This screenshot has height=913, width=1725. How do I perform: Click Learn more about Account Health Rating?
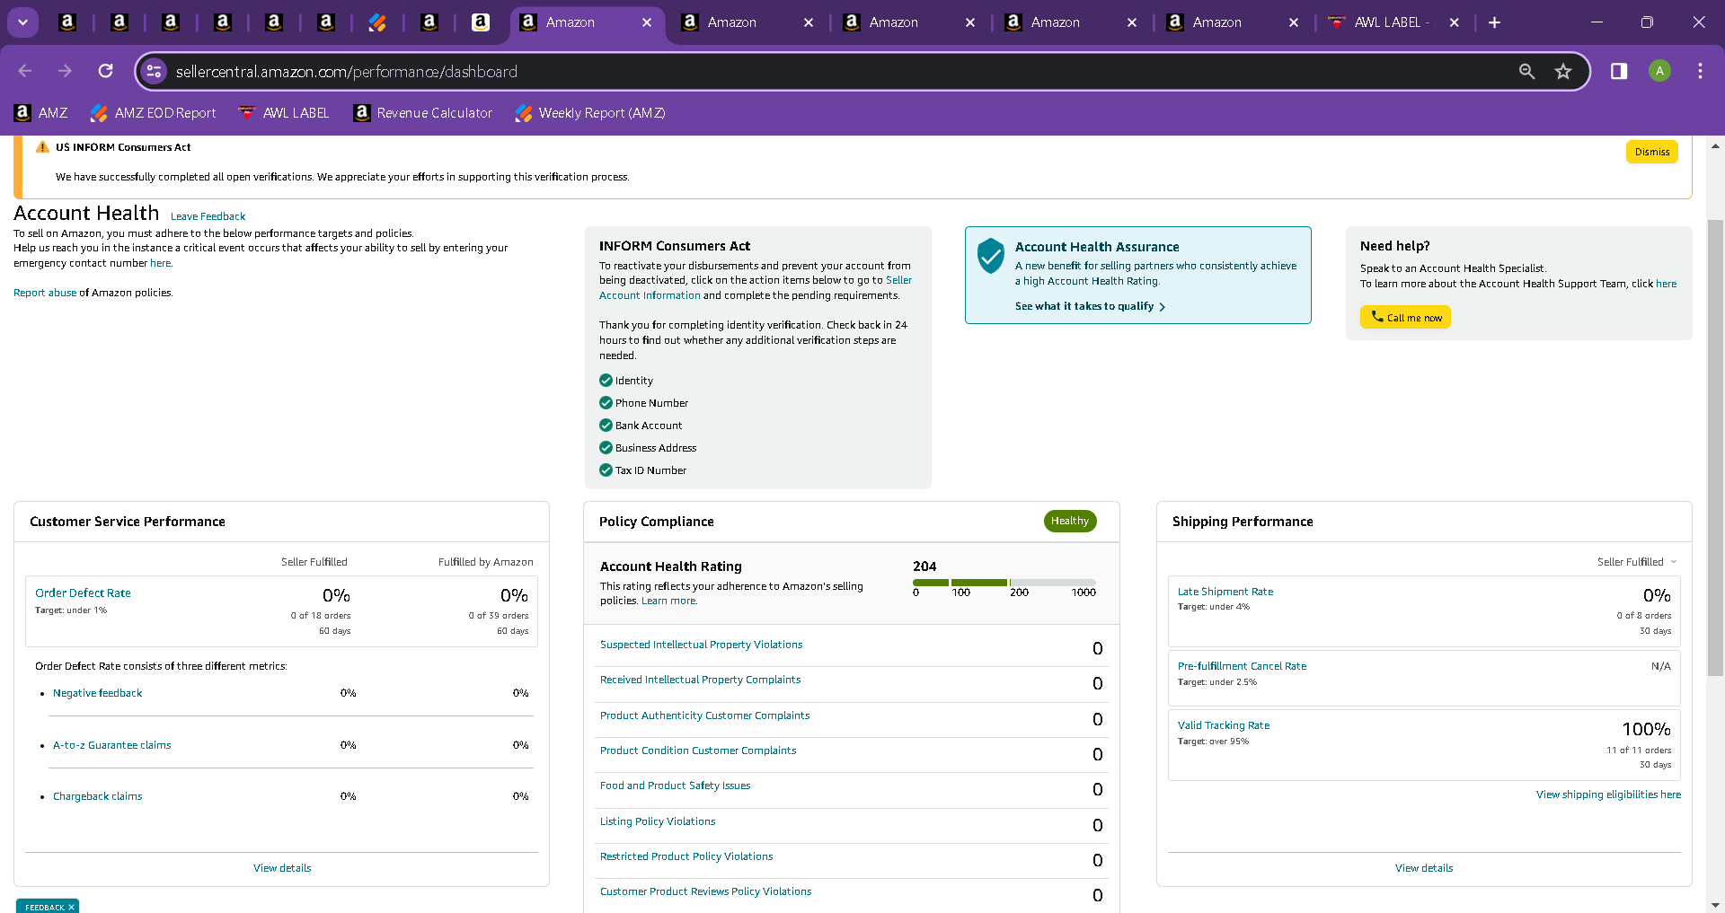[x=668, y=601]
